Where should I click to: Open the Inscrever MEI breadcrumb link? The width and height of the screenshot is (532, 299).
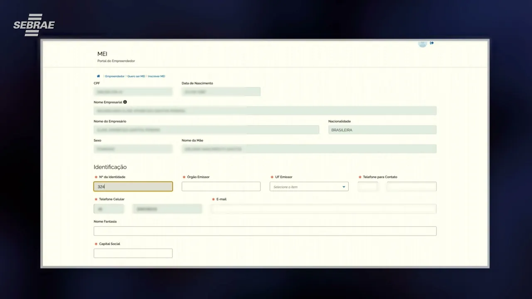(x=157, y=76)
